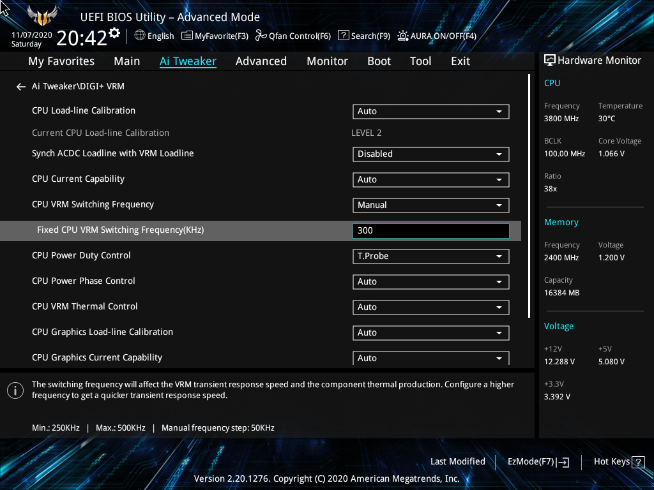The image size is (654, 490).
Task: Click Core Voltage 1.066 V value
Action: pyautogui.click(x=611, y=154)
